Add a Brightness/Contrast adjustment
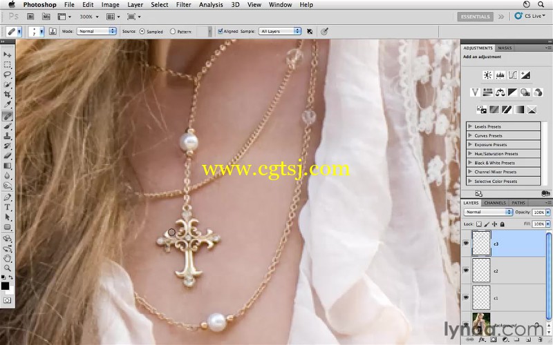Screen dimensions: 553x345 [x=487, y=75]
